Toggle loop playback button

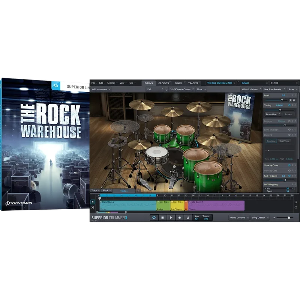click(154, 217)
